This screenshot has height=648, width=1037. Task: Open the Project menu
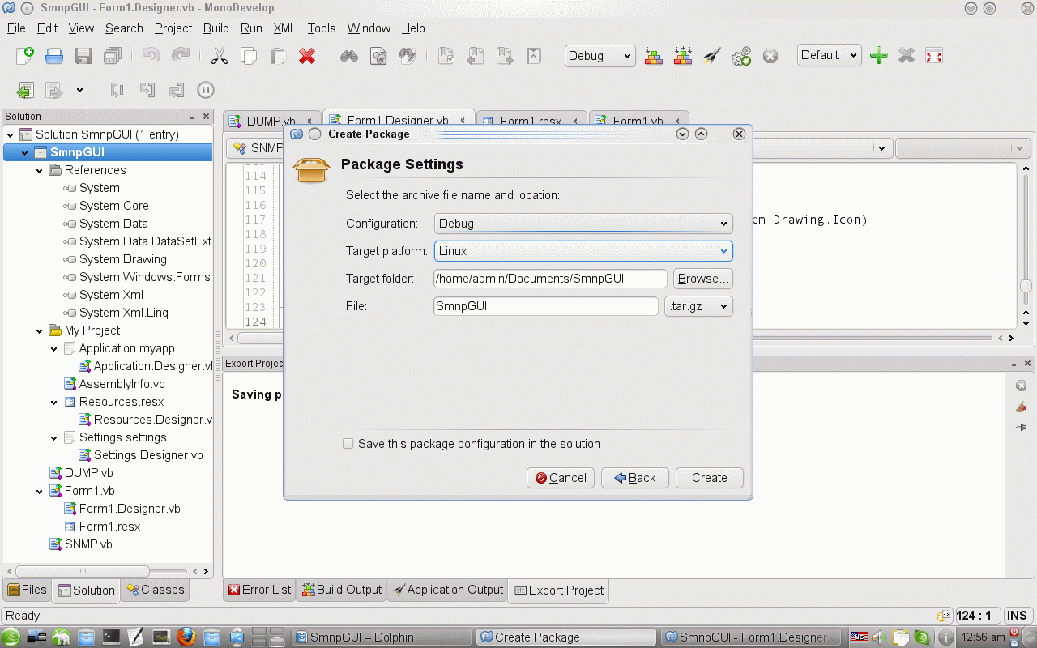(x=173, y=28)
